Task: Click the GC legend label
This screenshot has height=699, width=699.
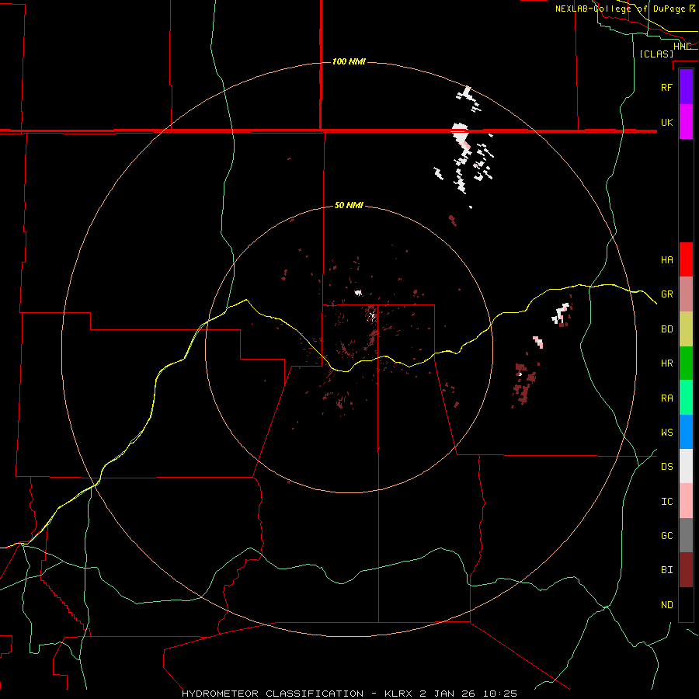Action: pos(666,536)
